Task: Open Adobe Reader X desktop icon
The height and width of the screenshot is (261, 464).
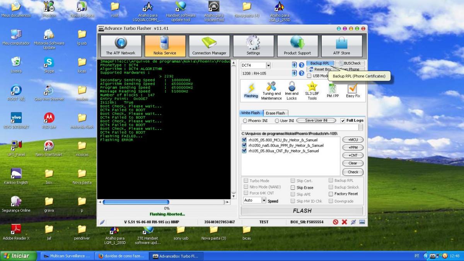Action: click(16, 231)
